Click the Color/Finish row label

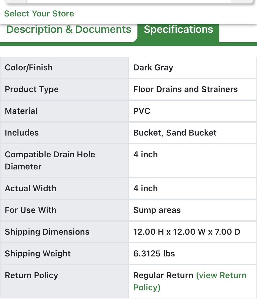tap(29, 68)
